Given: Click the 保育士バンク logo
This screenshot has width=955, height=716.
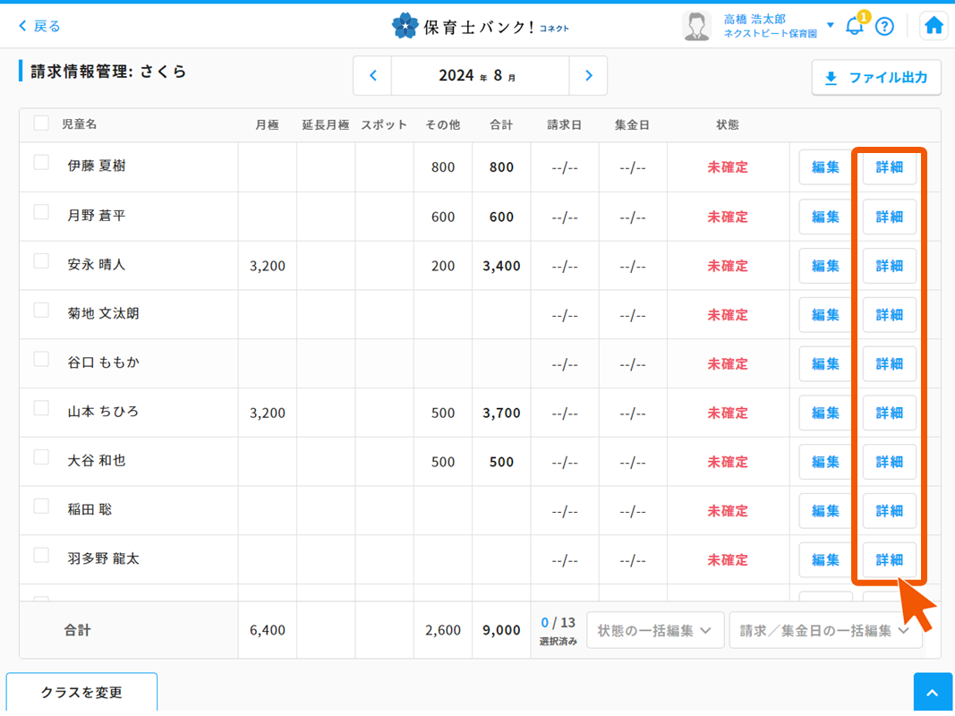Looking at the screenshot, I should (x=480, y=26).
